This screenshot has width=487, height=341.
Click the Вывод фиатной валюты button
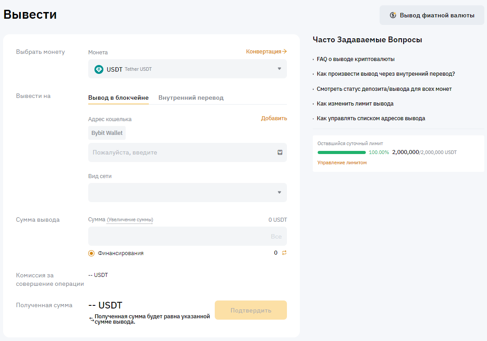point(432,15)
